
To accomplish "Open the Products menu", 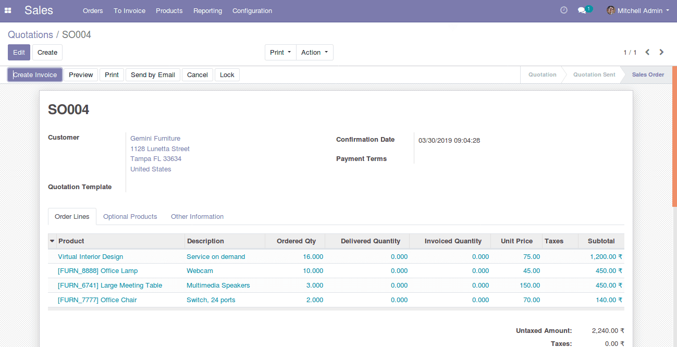I will tap(169, 10).
